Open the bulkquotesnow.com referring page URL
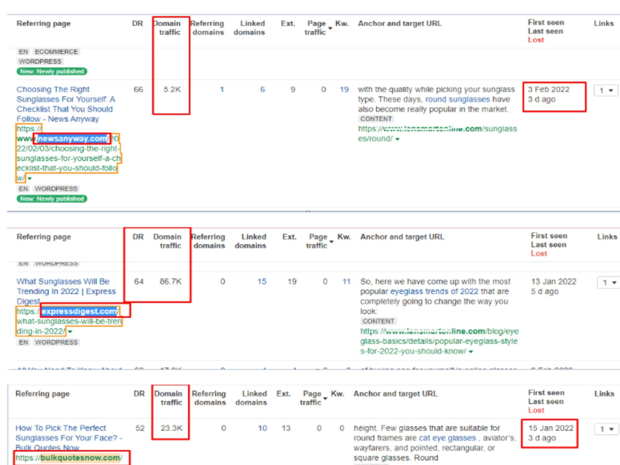Viewport: 620px width, 465px height. (68, 458)
